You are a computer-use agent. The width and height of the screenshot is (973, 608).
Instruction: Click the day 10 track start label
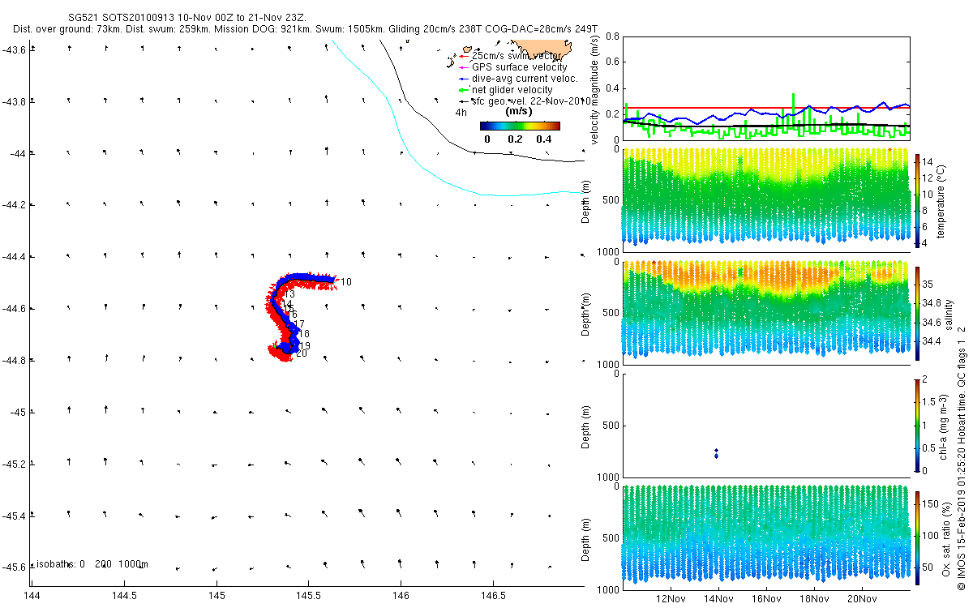coord(346,282)
